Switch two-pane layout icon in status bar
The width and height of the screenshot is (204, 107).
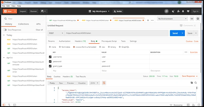(x=188, y=105)
